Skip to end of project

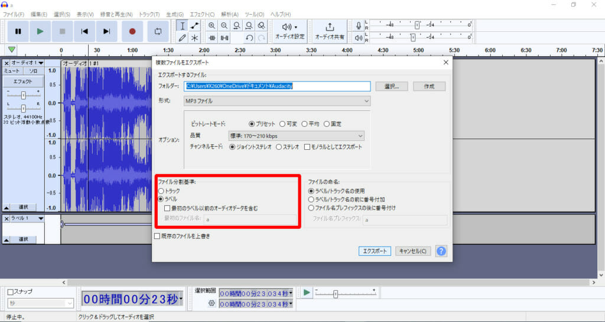pos(107,32)
